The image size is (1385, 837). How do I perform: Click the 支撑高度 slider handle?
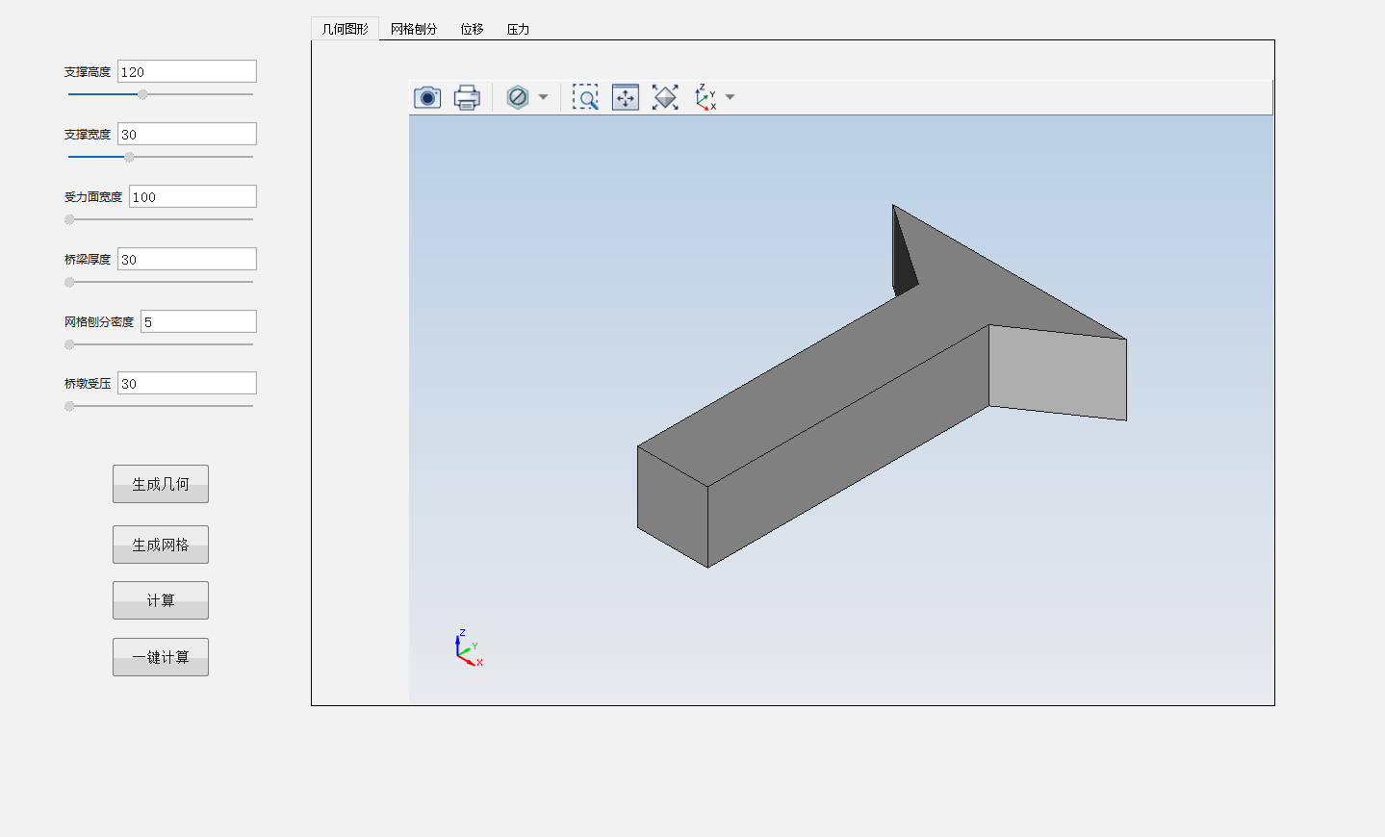click(x=142, y=94)
